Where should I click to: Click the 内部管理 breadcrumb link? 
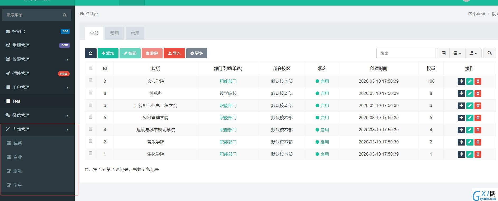click(477, 14)
